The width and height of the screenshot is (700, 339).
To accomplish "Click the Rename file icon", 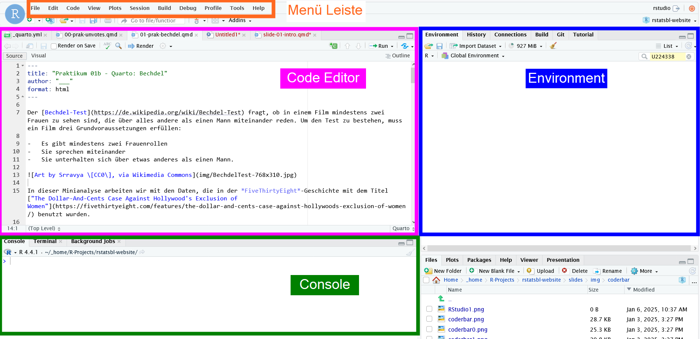I will 597,271.
